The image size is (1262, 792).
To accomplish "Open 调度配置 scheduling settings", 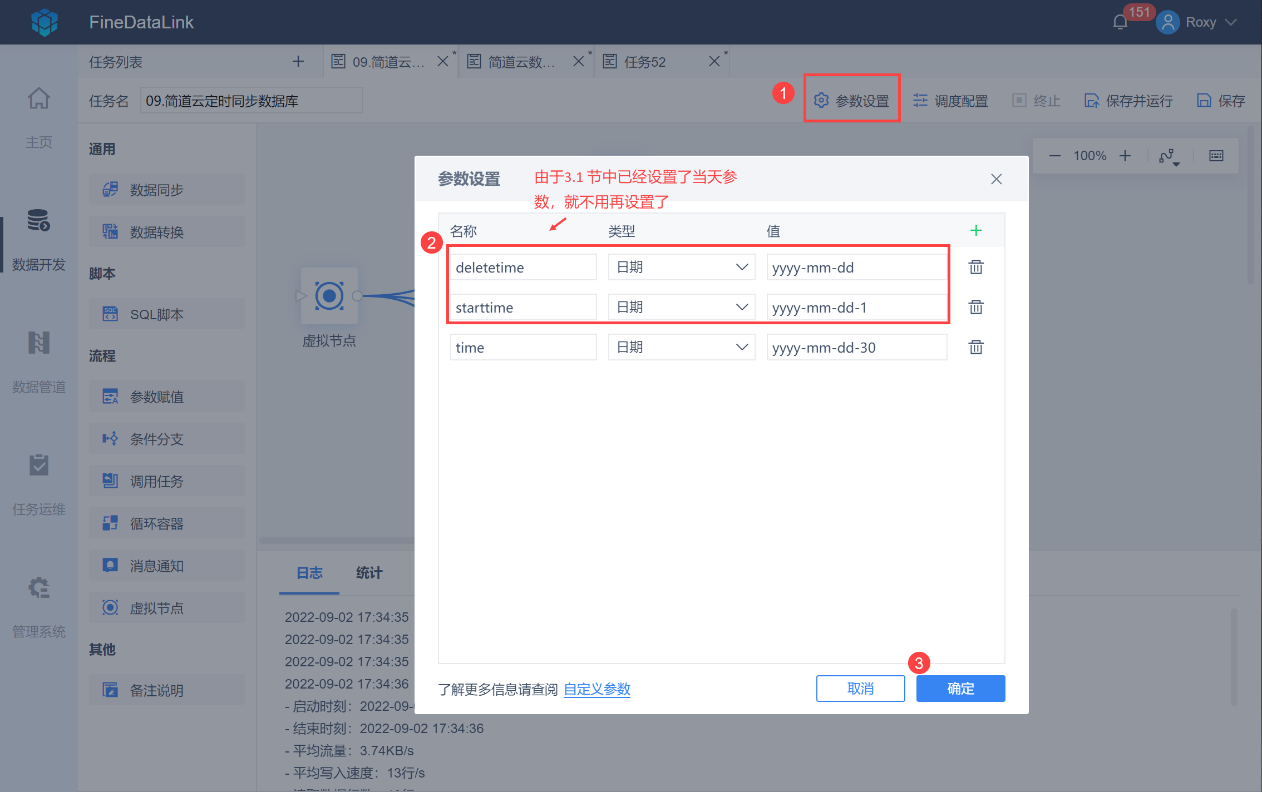I will tap(951, 101).
